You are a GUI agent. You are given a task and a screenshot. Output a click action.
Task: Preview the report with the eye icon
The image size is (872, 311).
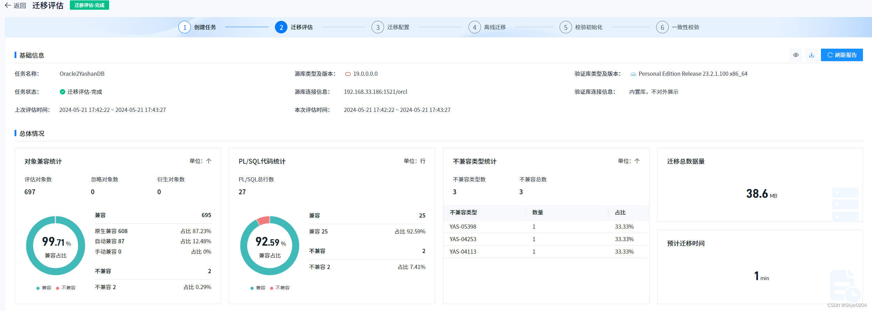coord(796,55)
